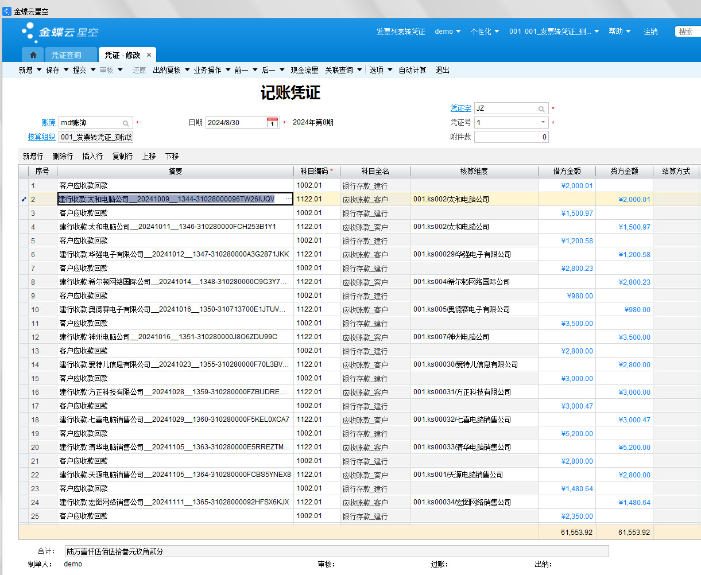Select the top-left grid select-all corner cell
701x575 pixels.
point(24,172)
